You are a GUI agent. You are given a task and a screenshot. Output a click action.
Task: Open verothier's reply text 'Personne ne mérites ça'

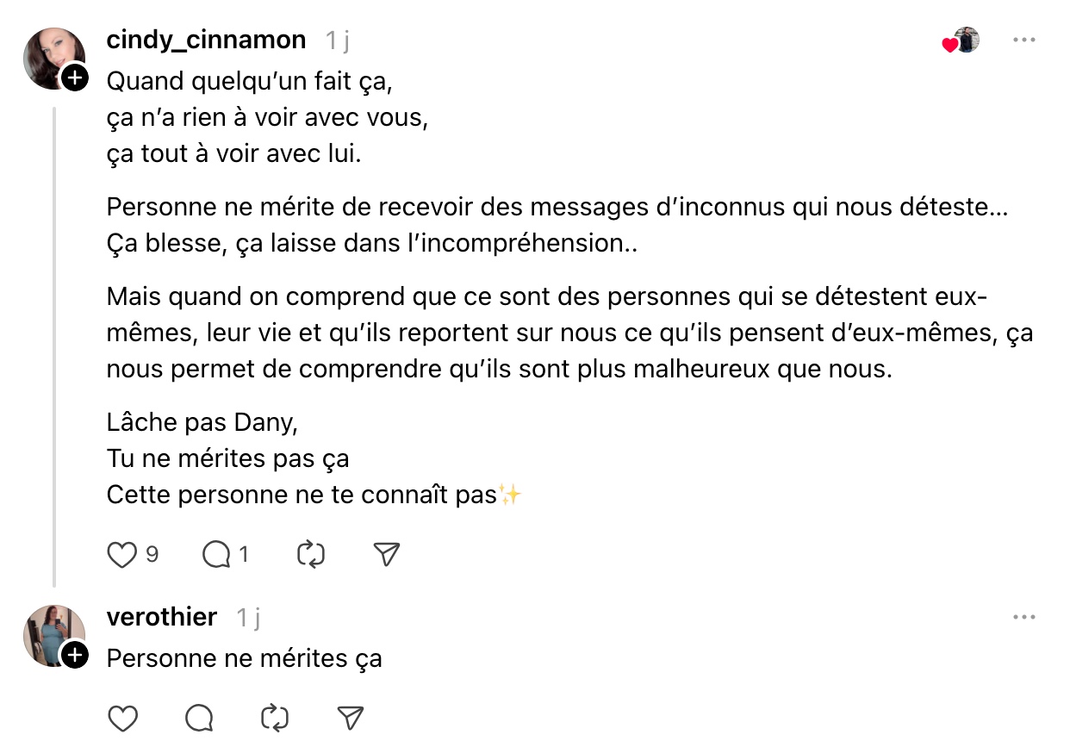(244, 659)
